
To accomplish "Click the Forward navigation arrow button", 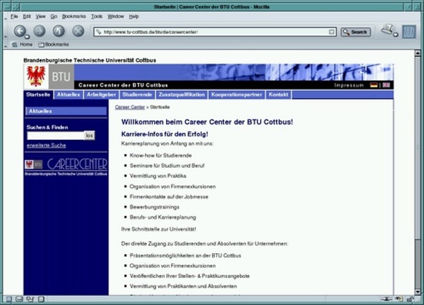I will pyautogui.click(x=39, y=31).
